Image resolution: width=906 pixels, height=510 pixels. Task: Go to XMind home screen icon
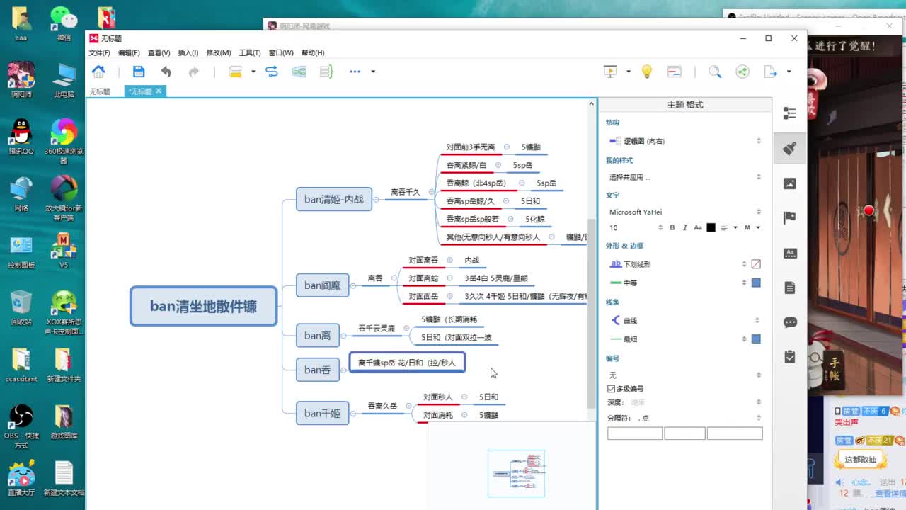(98, 72)
